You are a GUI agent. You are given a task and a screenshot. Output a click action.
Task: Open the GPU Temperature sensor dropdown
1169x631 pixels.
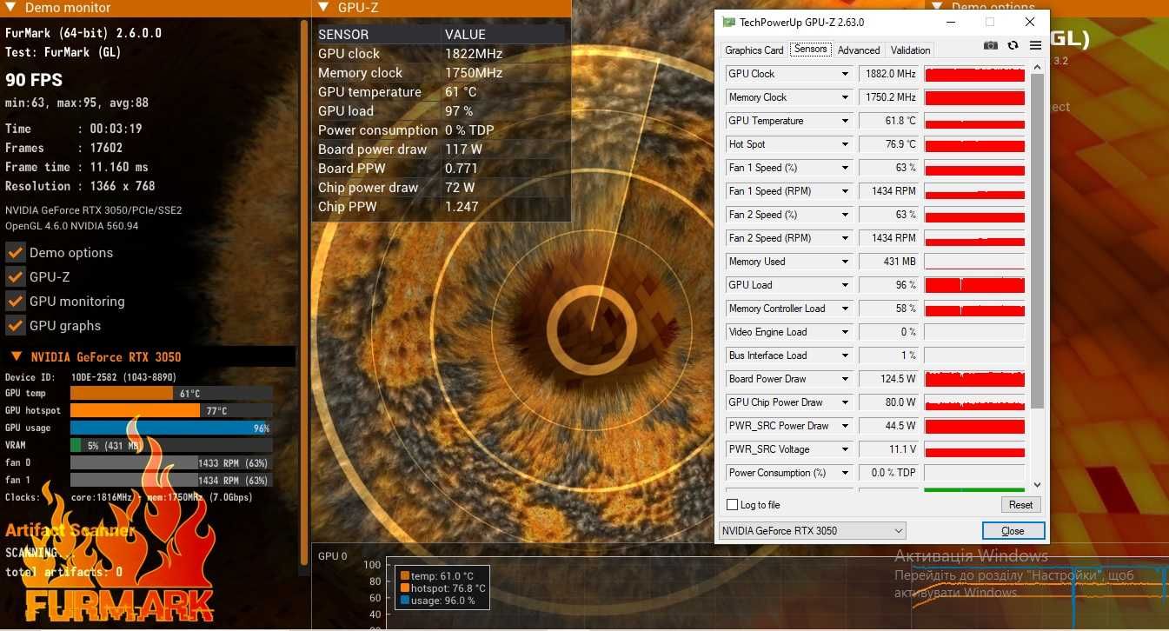845,121
